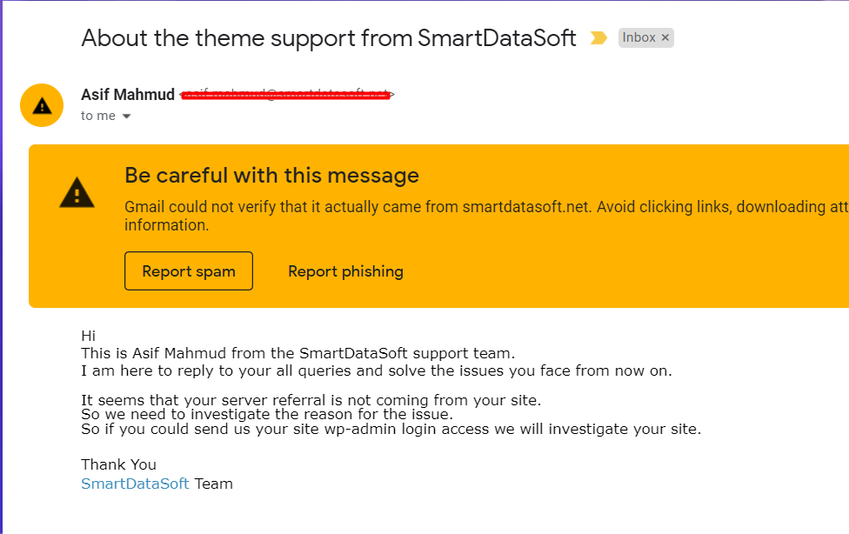Open the SmartDataSoft link in signature

click(135, 484)
